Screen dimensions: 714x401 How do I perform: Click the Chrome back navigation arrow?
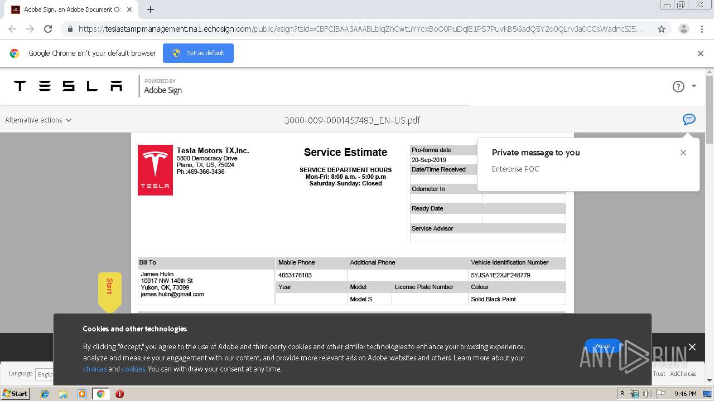click(x=12, y=29)
